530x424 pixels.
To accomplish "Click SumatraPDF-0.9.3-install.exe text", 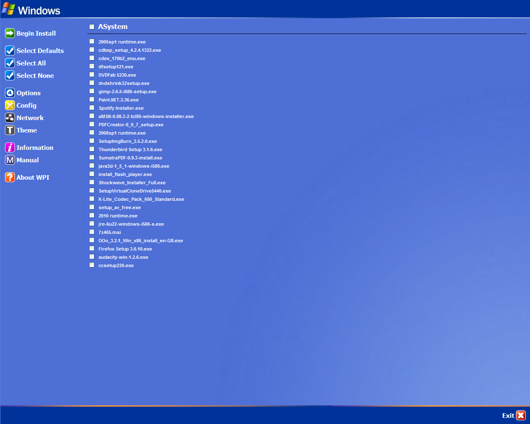I will point(130,158).
